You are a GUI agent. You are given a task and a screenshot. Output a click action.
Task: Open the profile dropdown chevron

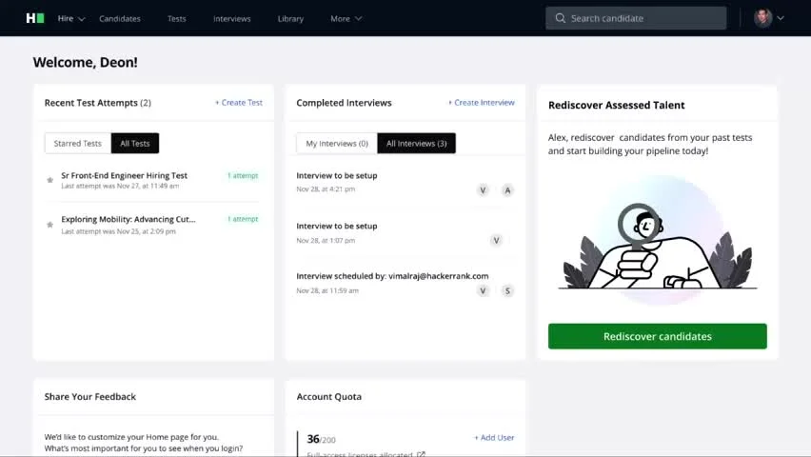[x=781, y=18]
